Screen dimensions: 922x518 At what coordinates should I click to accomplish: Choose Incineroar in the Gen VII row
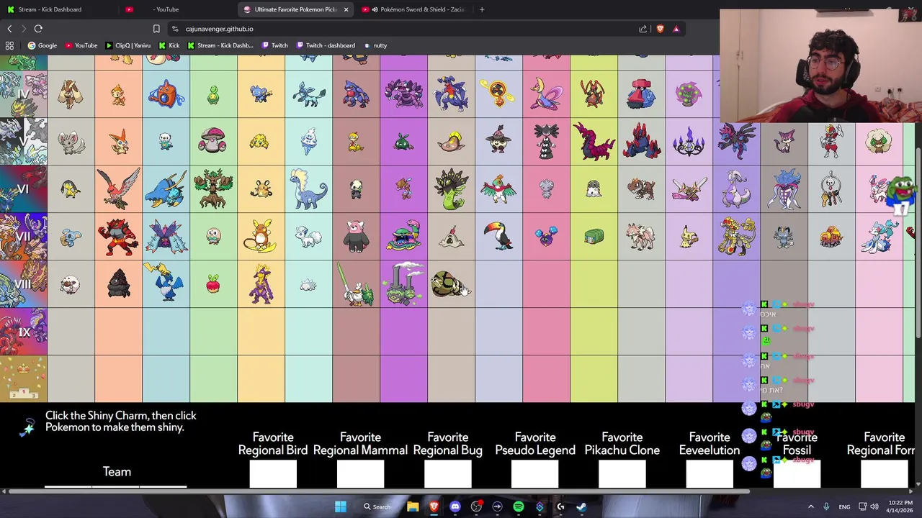pos(118,237)
